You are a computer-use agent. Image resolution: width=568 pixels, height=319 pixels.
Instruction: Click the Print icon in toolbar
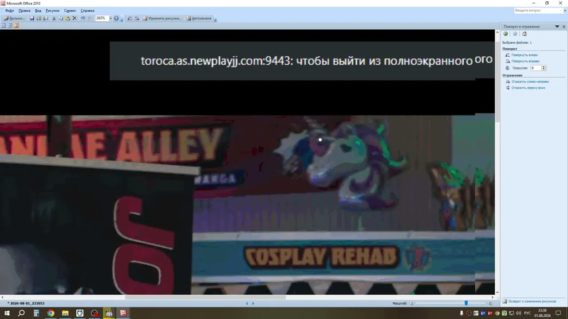pos(39,18)
